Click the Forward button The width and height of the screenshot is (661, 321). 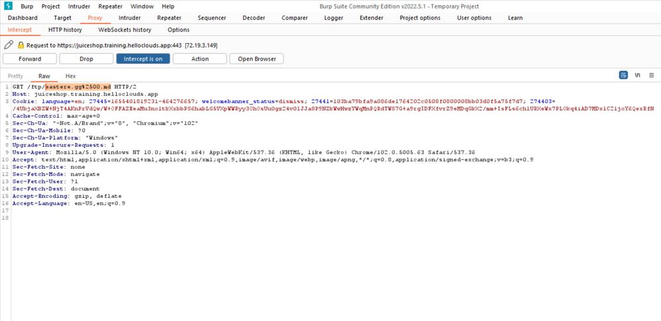click(30, 59)
